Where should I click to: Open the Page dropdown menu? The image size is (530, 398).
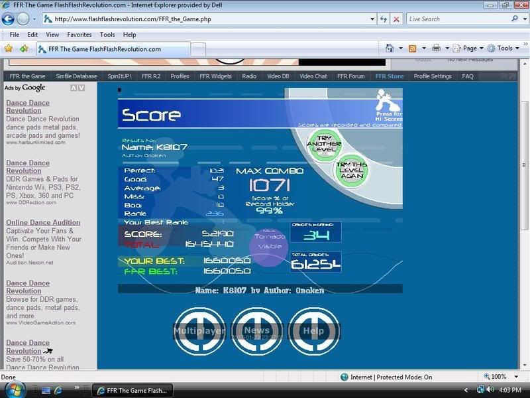pos(469,48)
